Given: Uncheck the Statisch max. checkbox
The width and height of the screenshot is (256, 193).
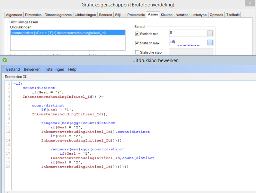Looking at the screenshot, I should (x=137, y=43).
